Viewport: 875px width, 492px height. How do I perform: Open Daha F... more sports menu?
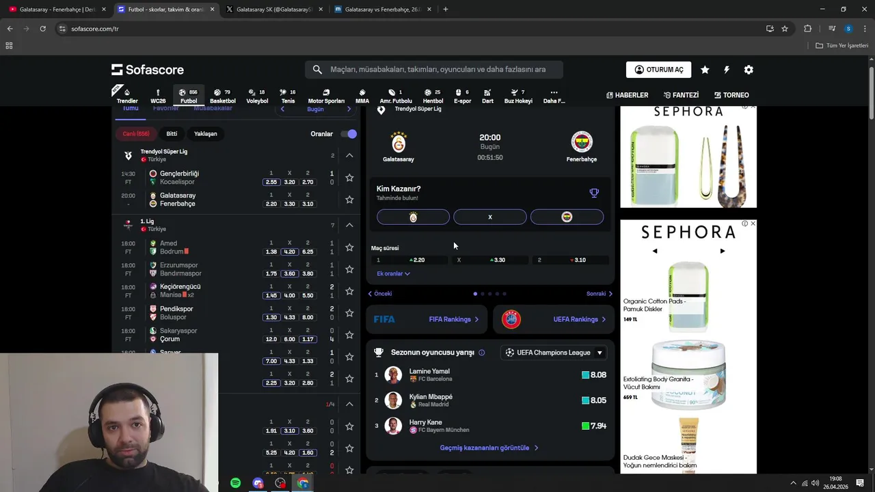[x=554, y=96]
